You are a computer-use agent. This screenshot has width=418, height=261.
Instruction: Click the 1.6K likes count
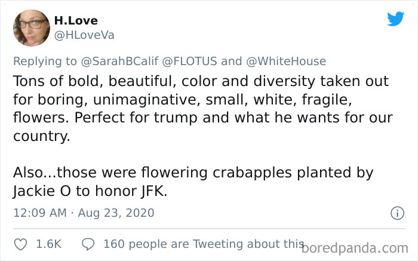click(50, 244)
